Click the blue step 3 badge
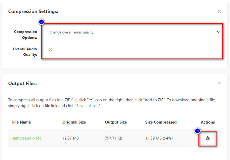The image size is (230, 160). [198, 131]
